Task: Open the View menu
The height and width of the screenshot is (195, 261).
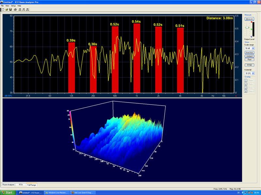Action: (7, 6)
